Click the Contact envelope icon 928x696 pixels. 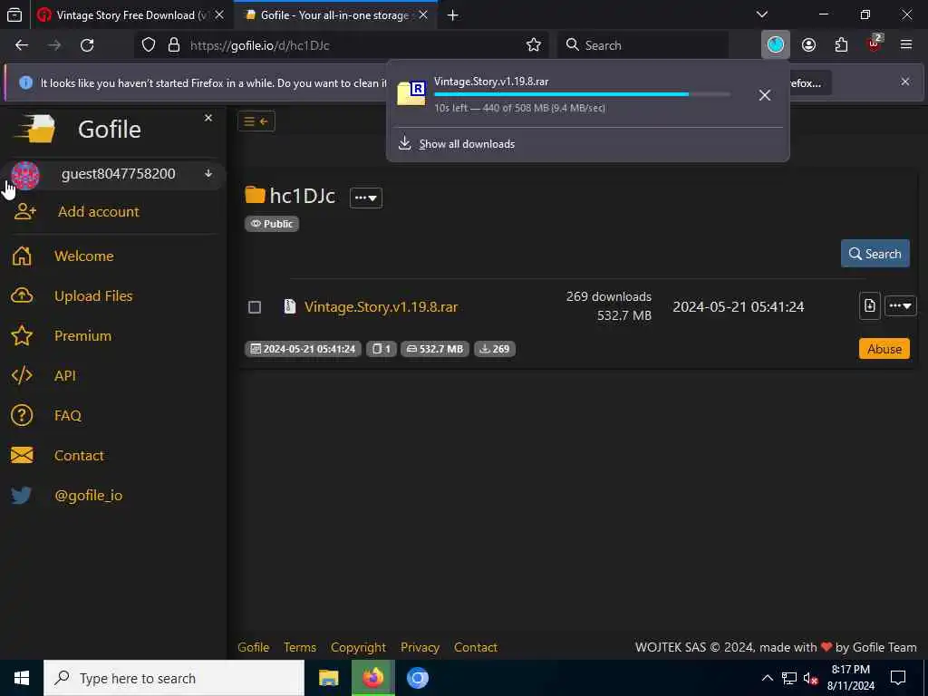point(22,455)
